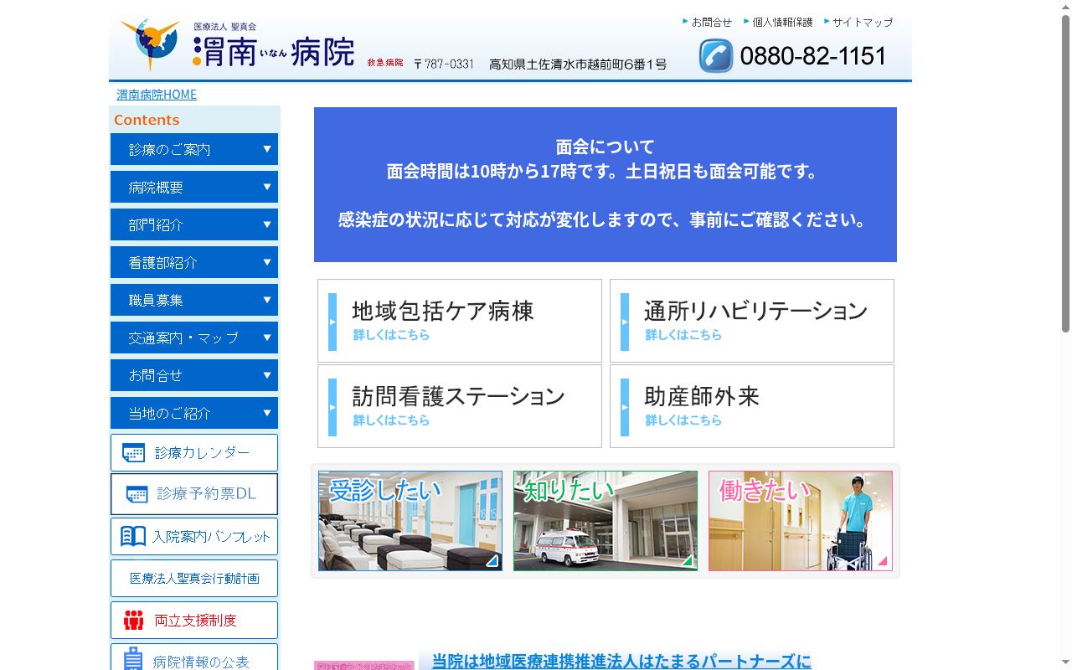This screenshot has width=1072, height=670.
Task: Open お問合せ link in header
Action: tap(712, 22)
